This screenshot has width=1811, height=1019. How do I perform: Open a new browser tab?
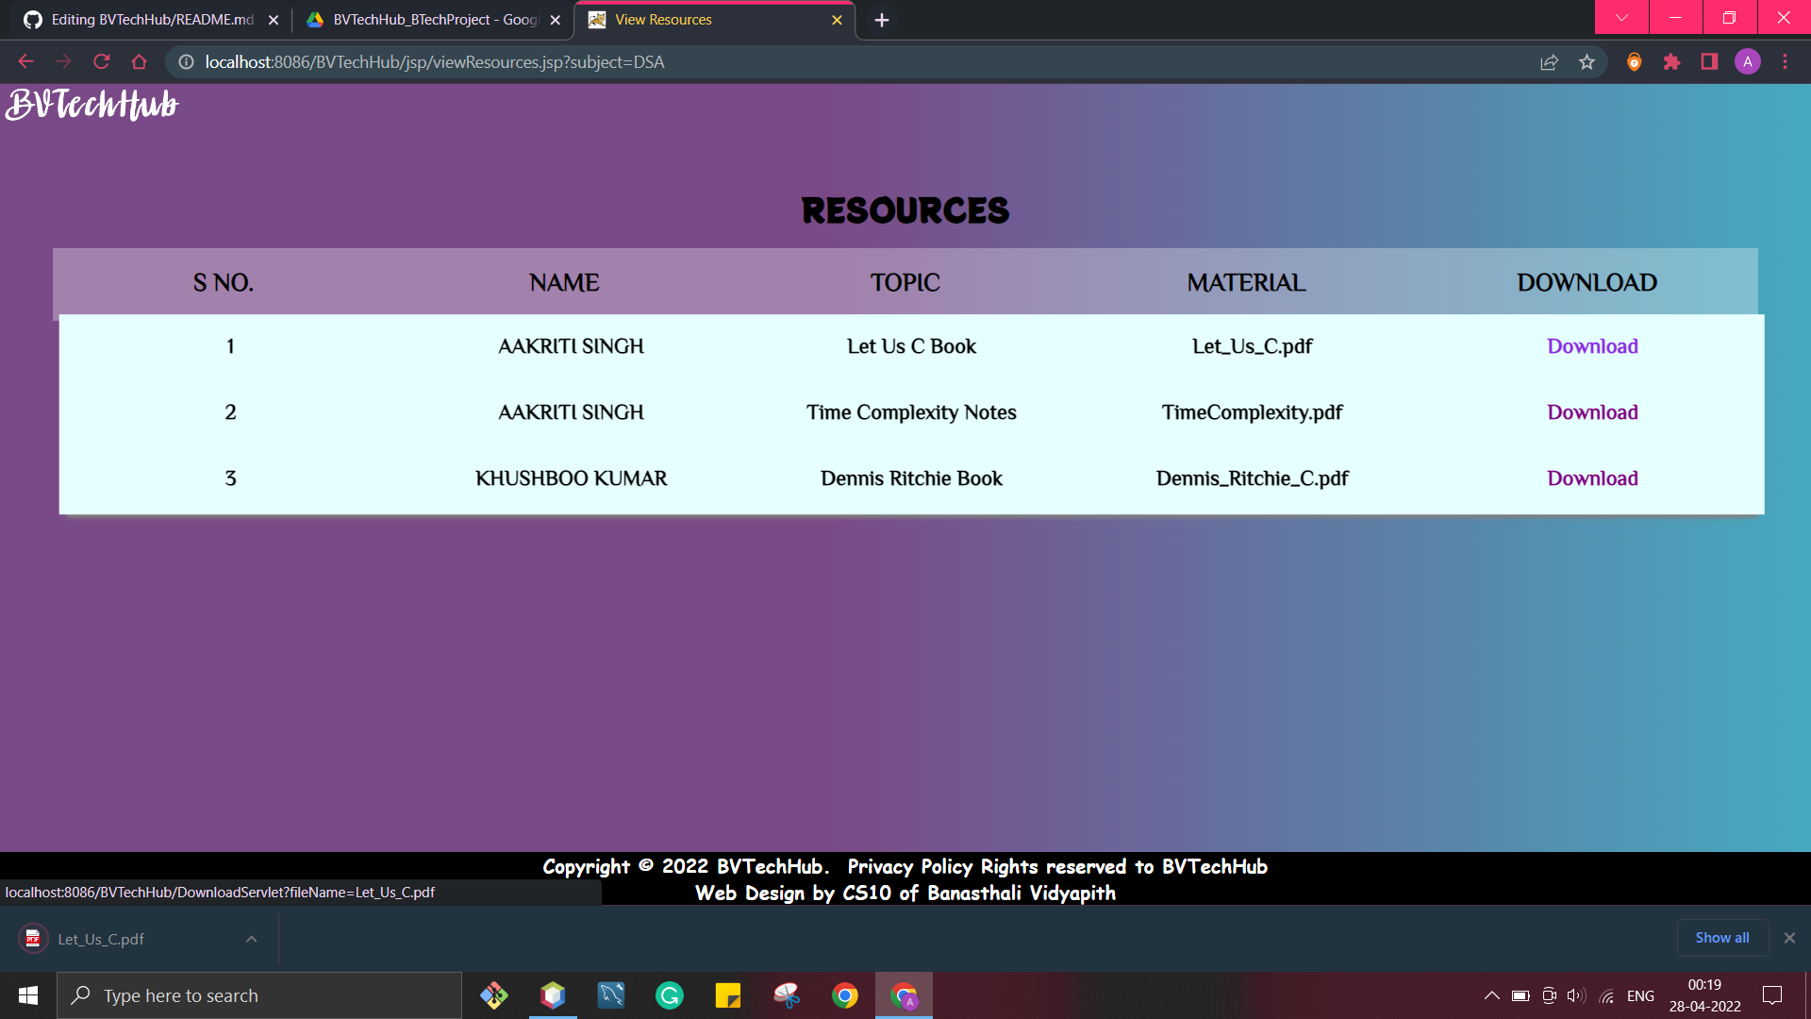pyautogui.click(x=881, y=20)
